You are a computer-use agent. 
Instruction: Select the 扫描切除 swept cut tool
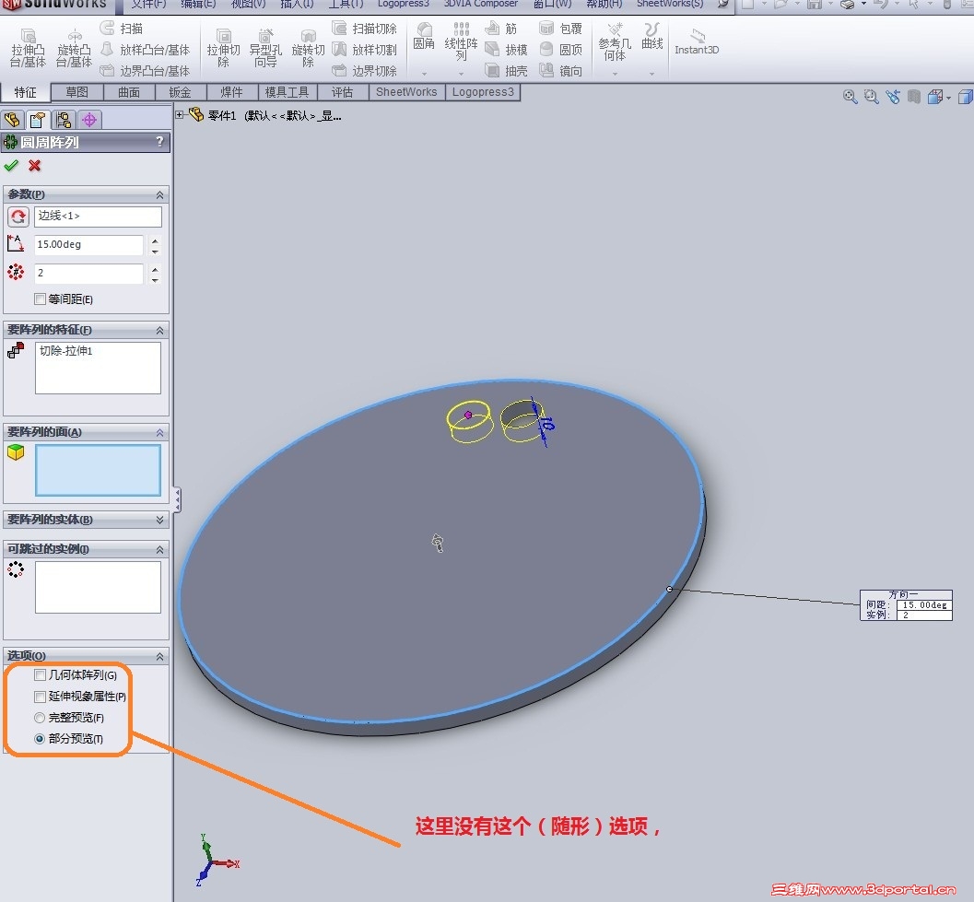pos(365,29)
